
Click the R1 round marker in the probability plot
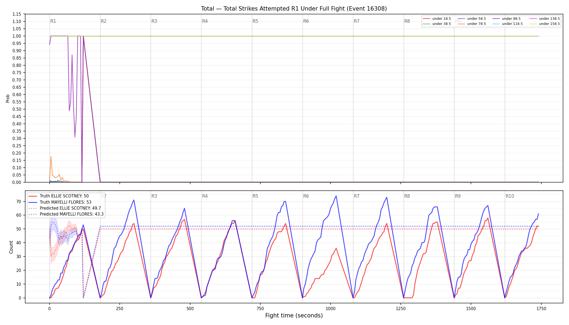(x=53, y=21)
